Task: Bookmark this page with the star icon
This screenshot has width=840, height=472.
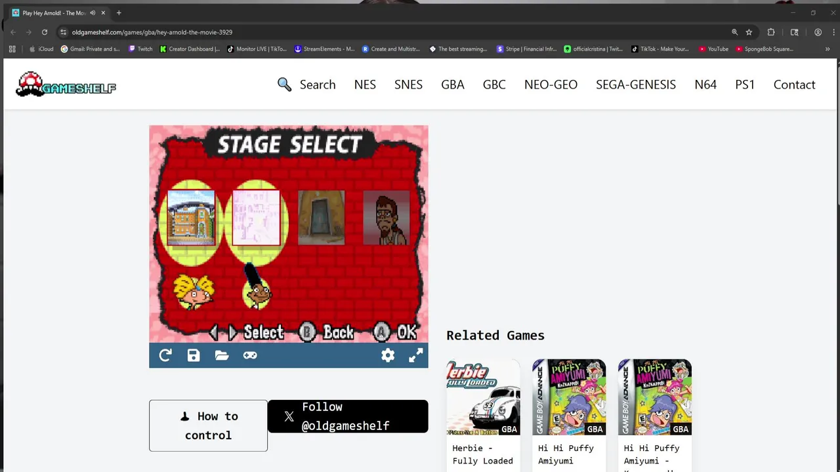Action: [x=749, y=32]
